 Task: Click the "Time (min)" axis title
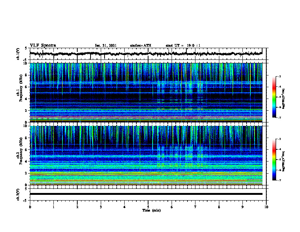(x=152, y=210)
